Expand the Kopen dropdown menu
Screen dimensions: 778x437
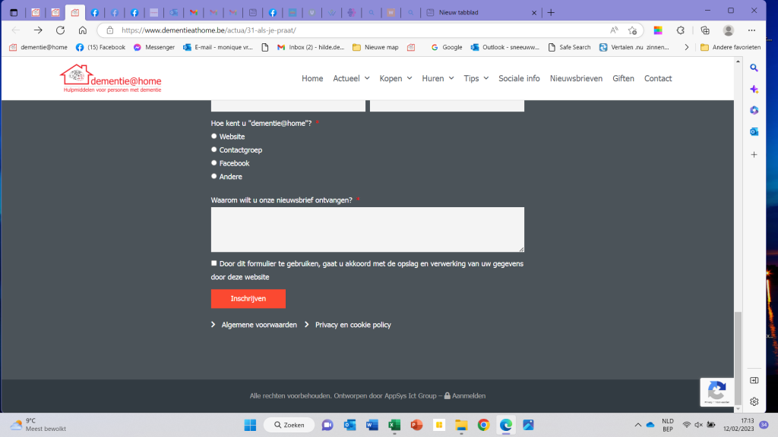396,79
